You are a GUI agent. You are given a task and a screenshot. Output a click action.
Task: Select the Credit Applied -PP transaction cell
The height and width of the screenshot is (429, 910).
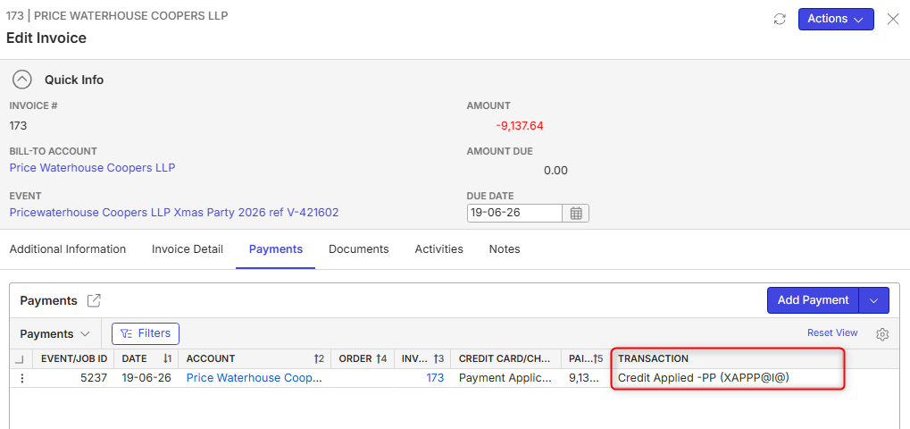tap(726, 378)
